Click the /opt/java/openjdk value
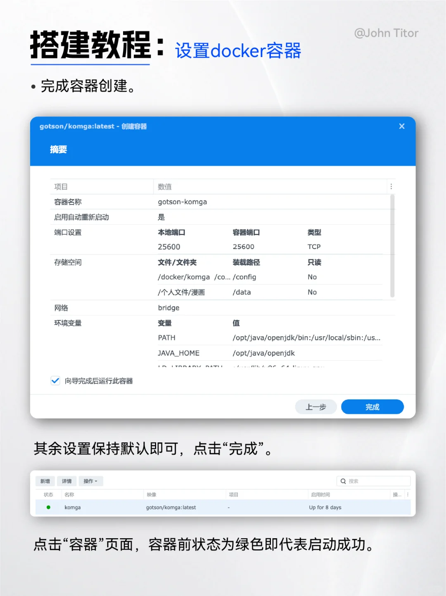This screenshot has height=596, width=446. click(263, 353)
